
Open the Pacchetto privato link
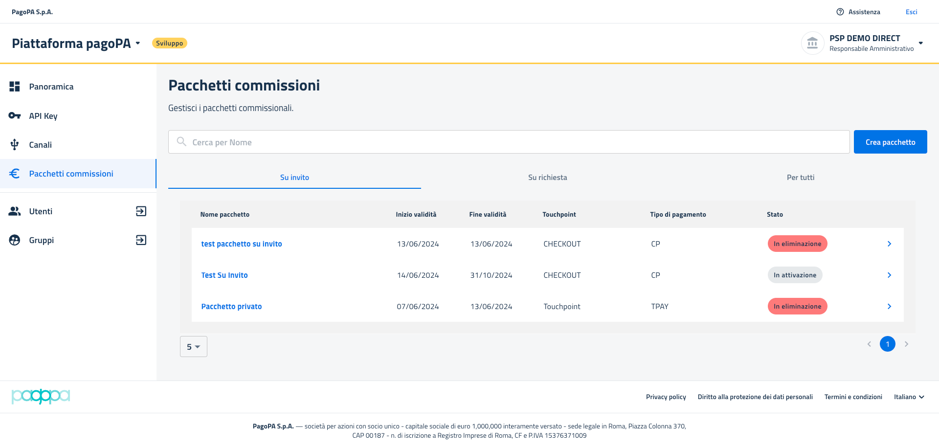tap(231, 307)
